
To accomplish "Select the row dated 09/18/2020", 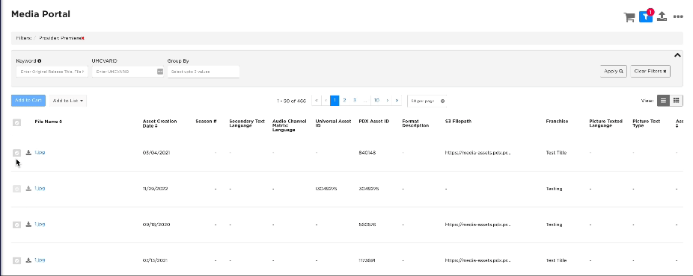I will pos(16,225).
